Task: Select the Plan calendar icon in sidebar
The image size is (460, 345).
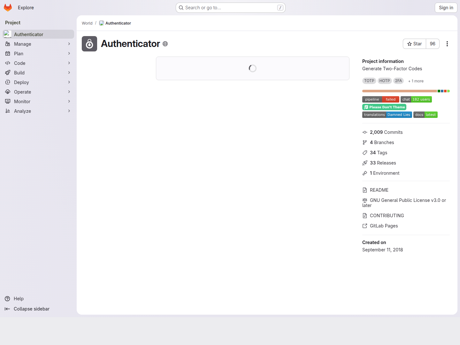Action: click(x=8, y=53)
